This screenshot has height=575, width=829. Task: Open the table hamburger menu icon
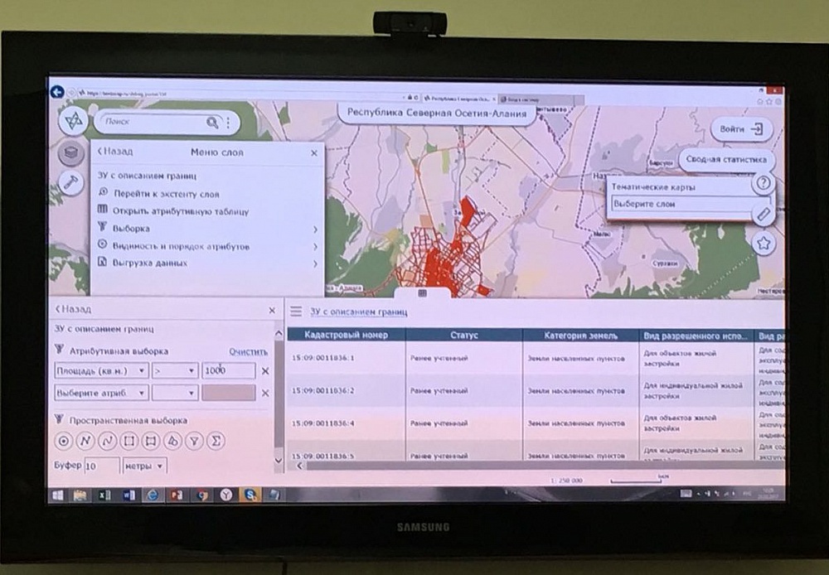tap(296, 312)
